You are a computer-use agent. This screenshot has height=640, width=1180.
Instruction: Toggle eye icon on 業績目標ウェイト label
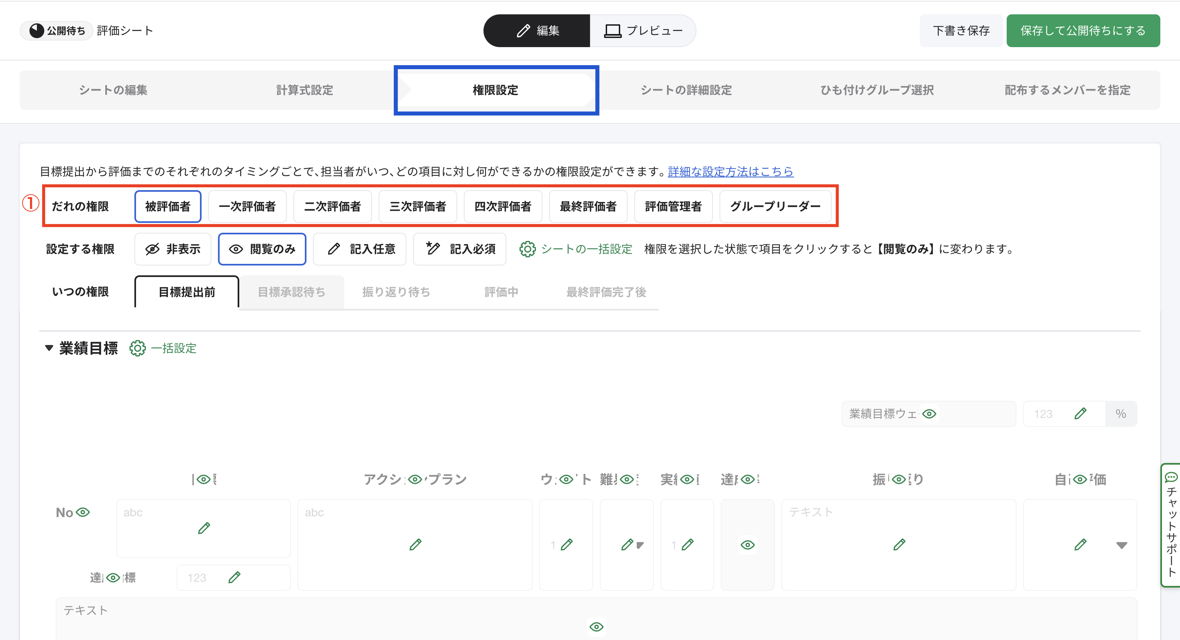[929, 414]
